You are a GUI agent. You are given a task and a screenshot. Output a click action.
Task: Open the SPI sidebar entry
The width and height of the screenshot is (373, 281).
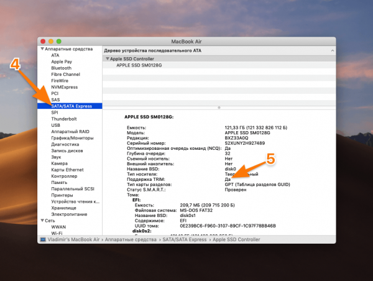[x=55, y=113]
